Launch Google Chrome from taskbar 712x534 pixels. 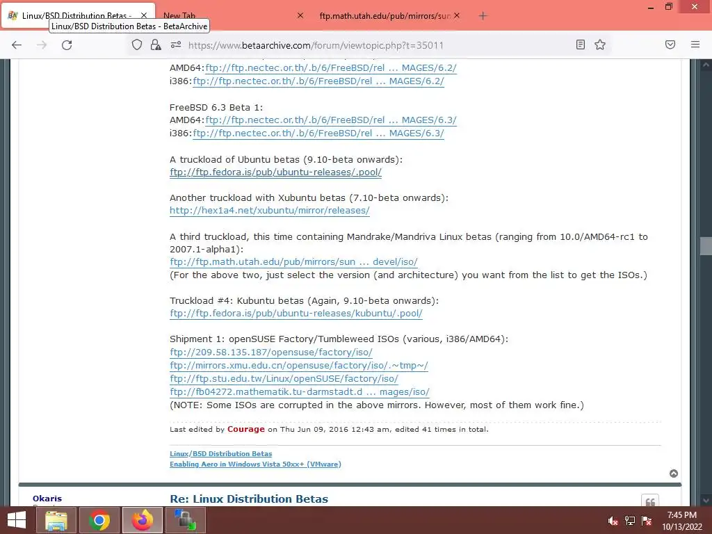pos(99,520)
